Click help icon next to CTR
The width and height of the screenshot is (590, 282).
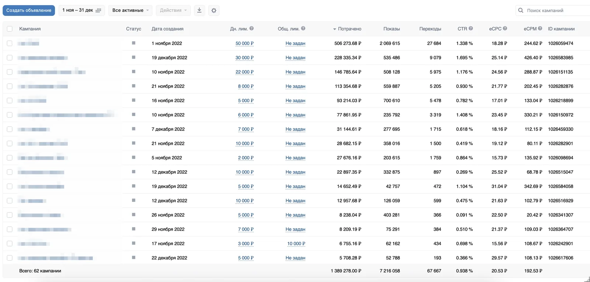(471, 28)
